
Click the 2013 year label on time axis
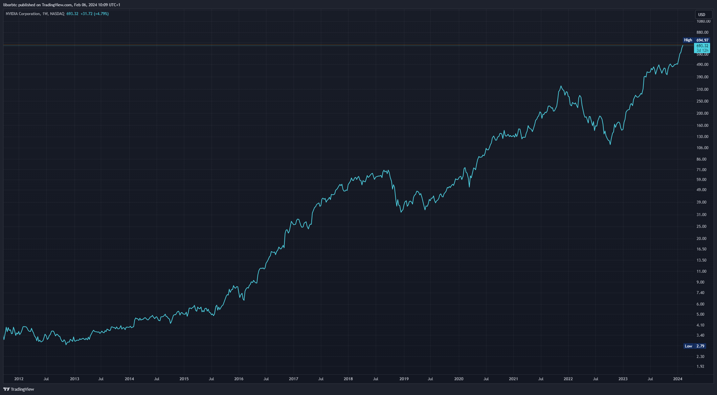75,379
